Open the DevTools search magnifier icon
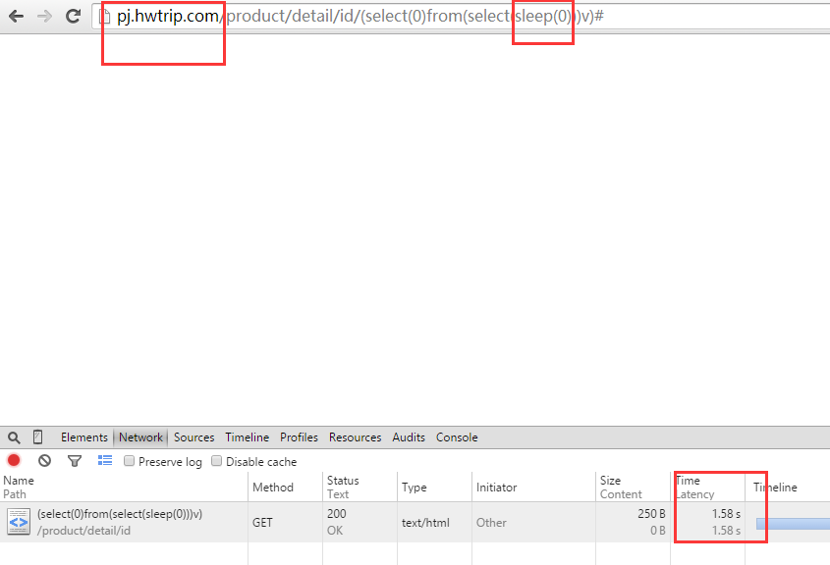The image size is (830, 565). (x=14, y=437)
